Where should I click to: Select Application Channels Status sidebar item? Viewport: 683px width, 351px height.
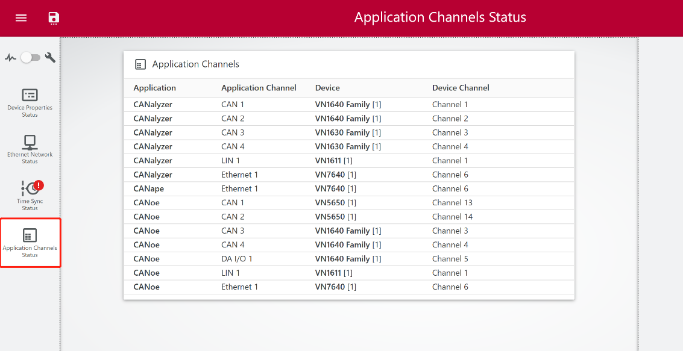30,243
